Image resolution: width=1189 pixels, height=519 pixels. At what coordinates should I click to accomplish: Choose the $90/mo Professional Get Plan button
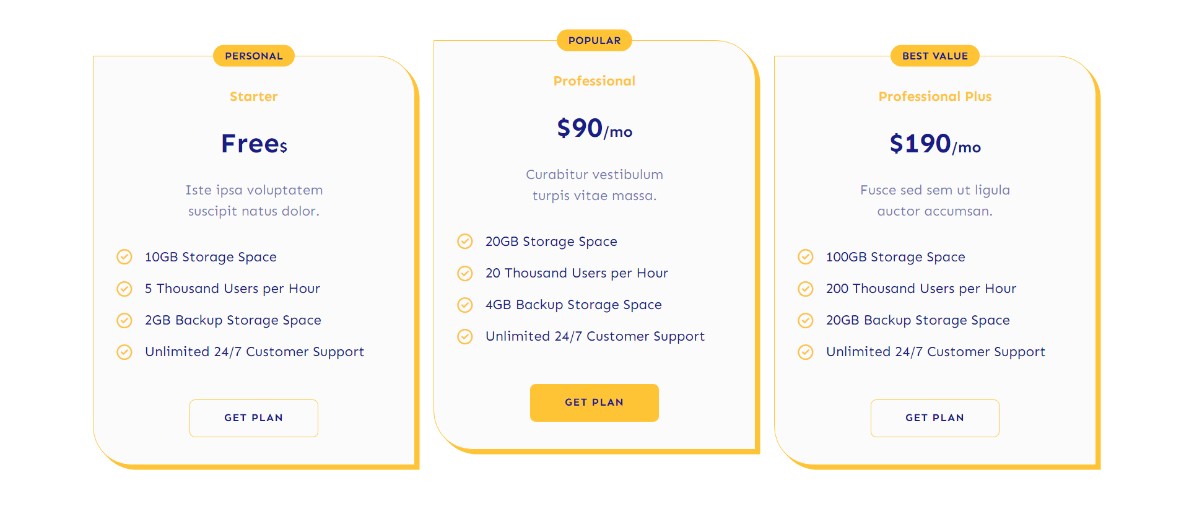[594, 403]
